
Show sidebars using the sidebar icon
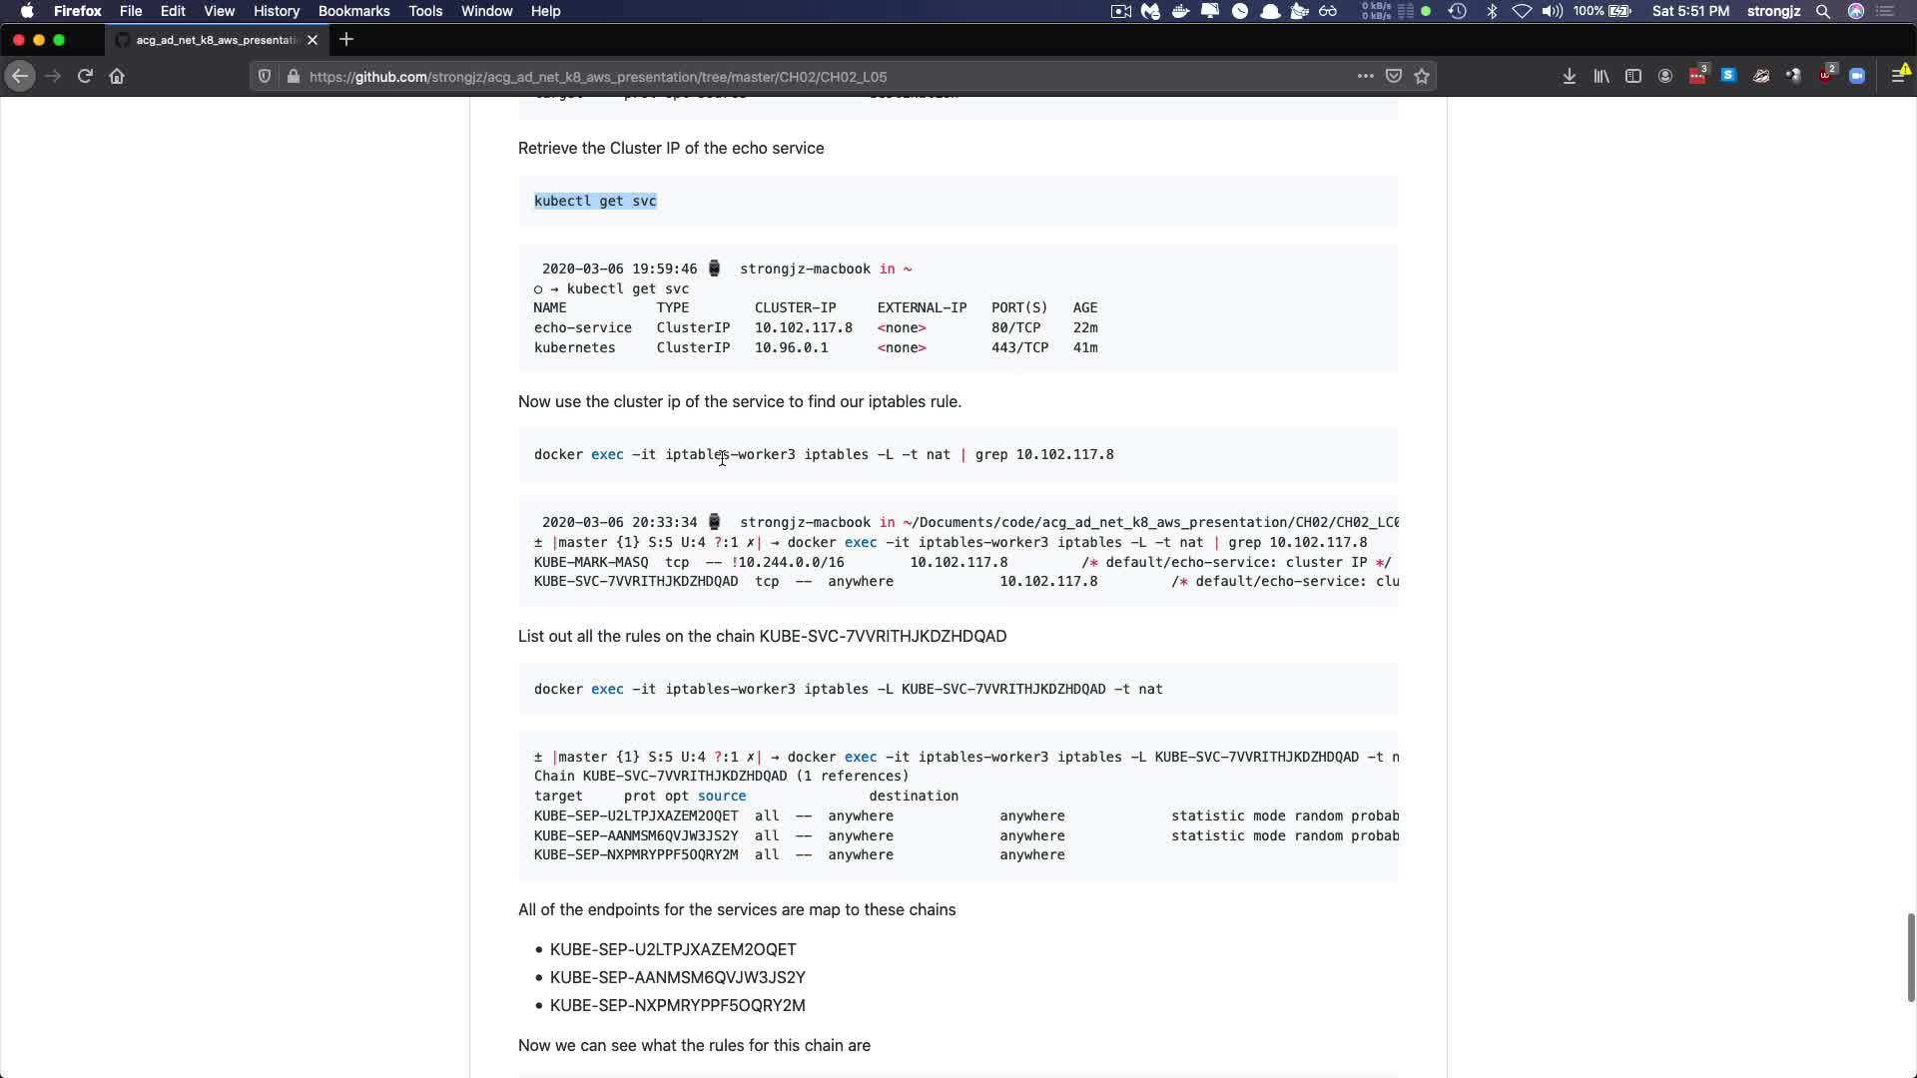click(x=1633, y=76)
